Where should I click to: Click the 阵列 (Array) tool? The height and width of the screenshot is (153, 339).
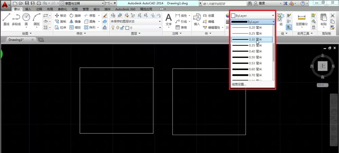tap(90, 27)
